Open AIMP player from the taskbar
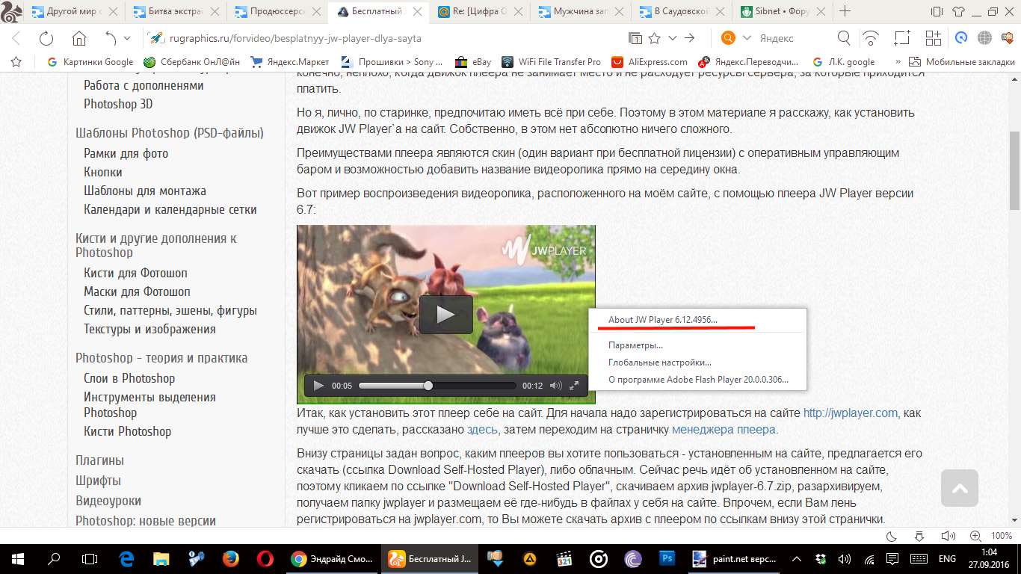 [x=529, y=558]
